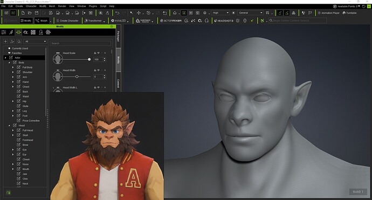Expand the Hand tree node
The width and height of the screenshot is (372, 200).
[x=13, y=82]
